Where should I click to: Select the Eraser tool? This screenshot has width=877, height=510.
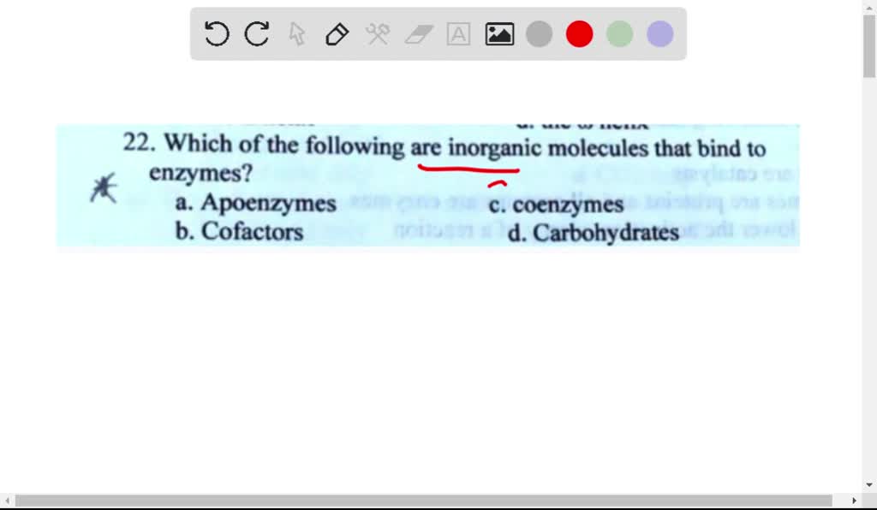pos(418,33)
